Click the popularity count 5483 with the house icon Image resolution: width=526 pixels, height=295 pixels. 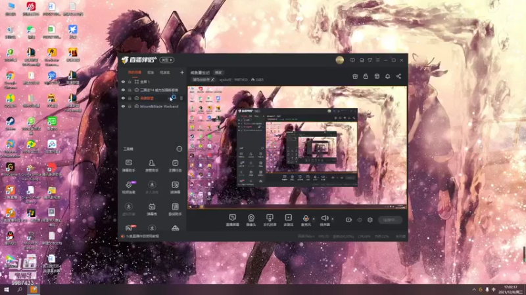[257, 79]
